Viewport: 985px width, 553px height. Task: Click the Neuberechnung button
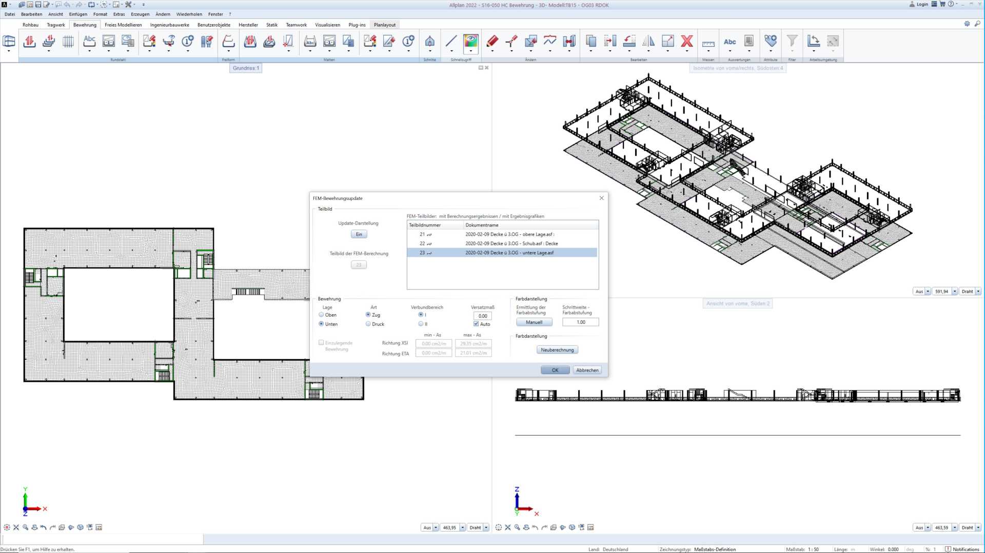tap(557, 350)
